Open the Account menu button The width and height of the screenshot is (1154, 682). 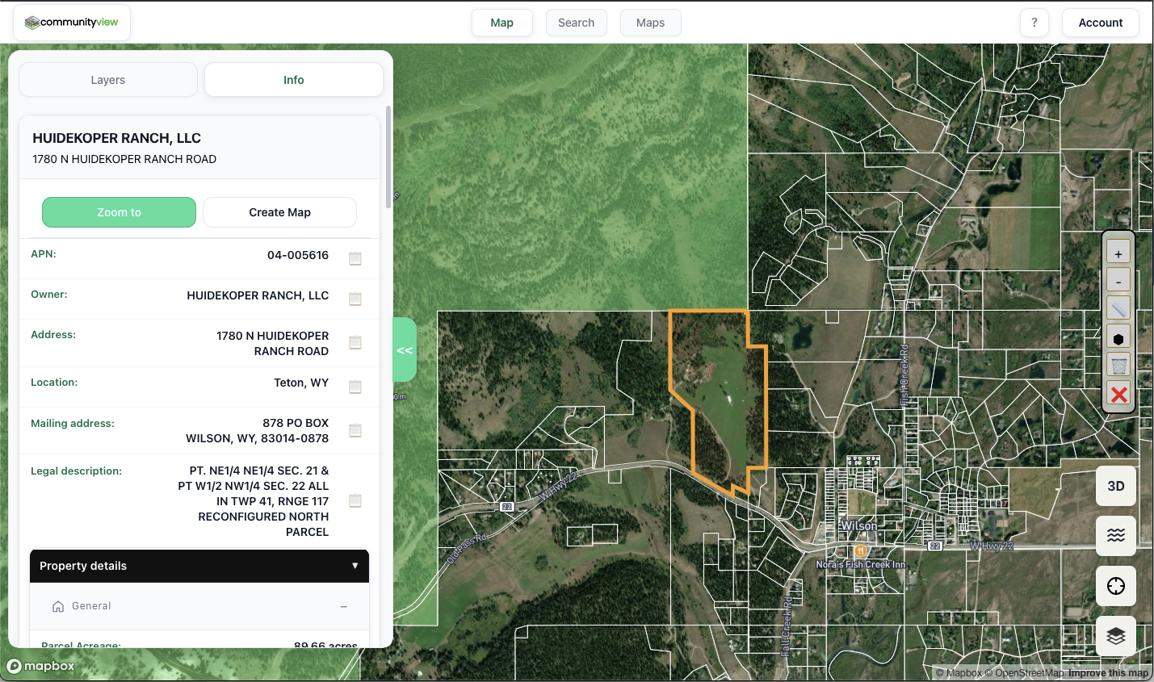pos(1101,23)
